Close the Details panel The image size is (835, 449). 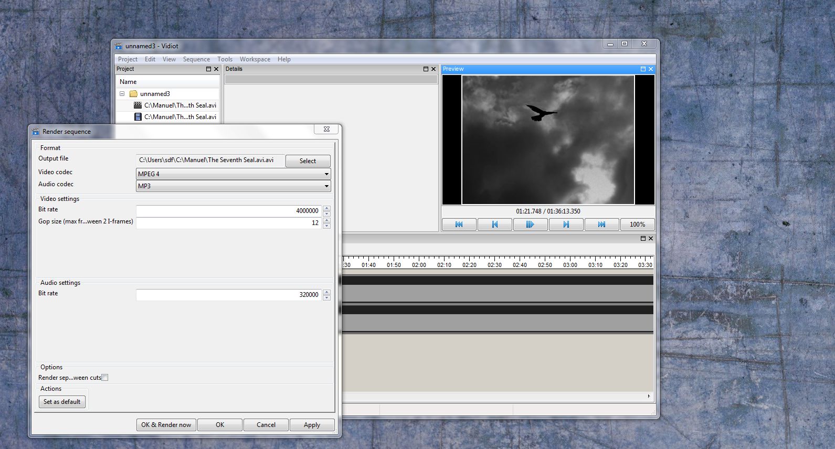(433, 69)
